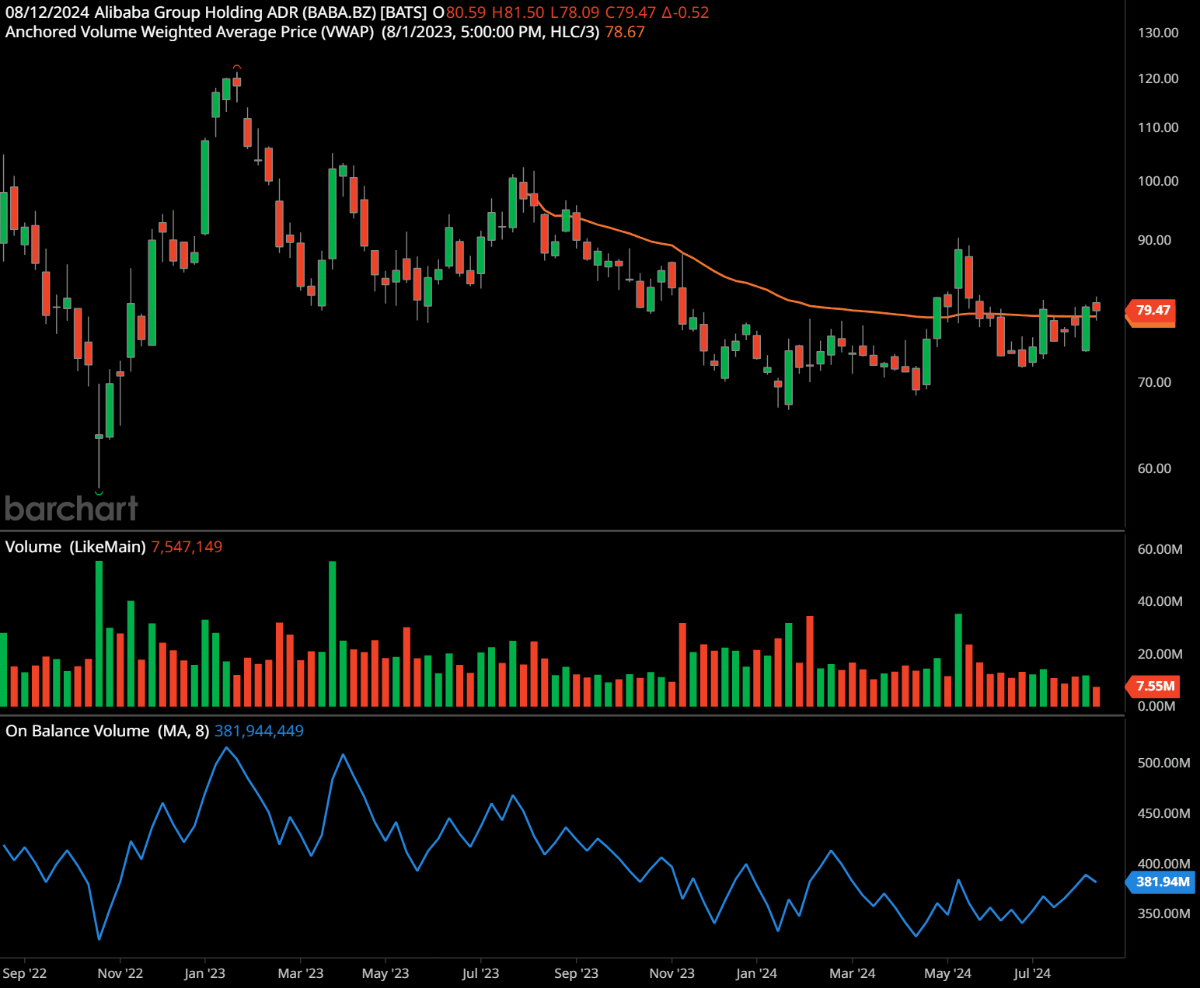
Task: Click the Nov '22 date axis label
Action: point(120,973)
